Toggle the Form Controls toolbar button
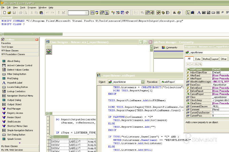The image size is (229, 152). (x=158, y=13)
